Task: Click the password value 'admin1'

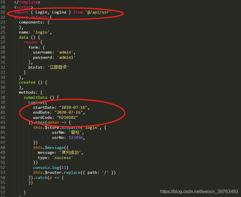Action: coord(66,57)
